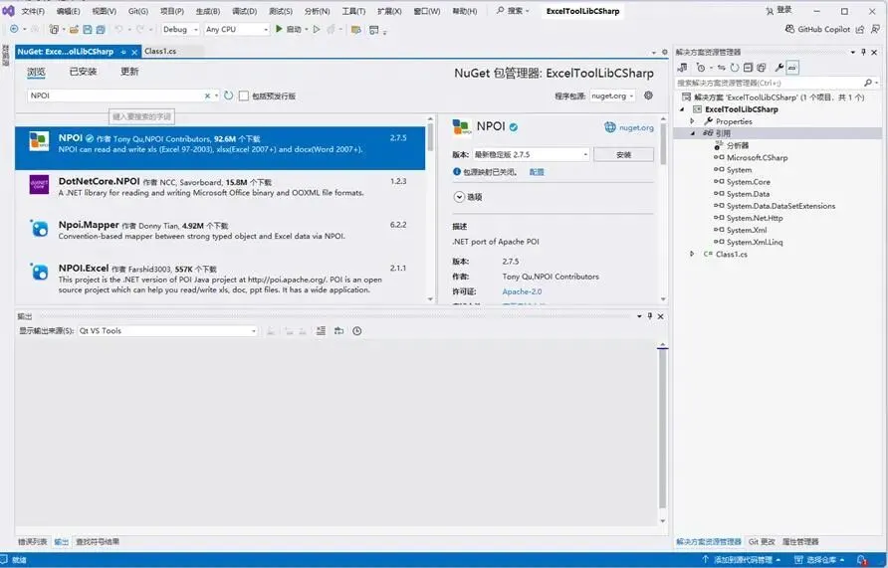Viewport: 888px width, 568px height.
Task: Open the Tools (工具) menu
Action: coord(354,11)
